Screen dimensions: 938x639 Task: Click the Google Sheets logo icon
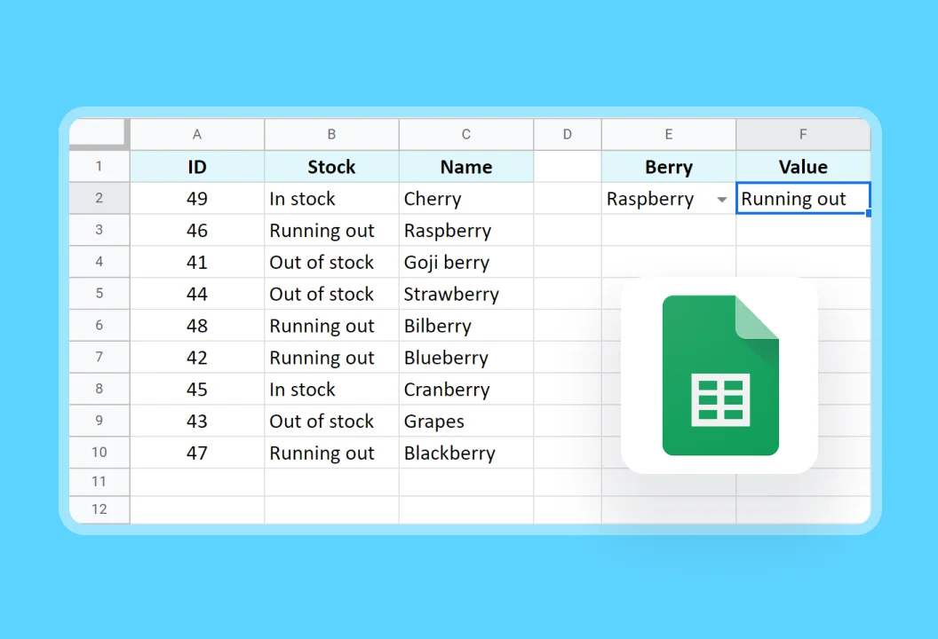721,374
